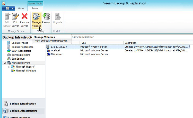This screenshot has width=193, height=118.
Task: Collapse the Managed servers tree node
Action: [5, 63]
